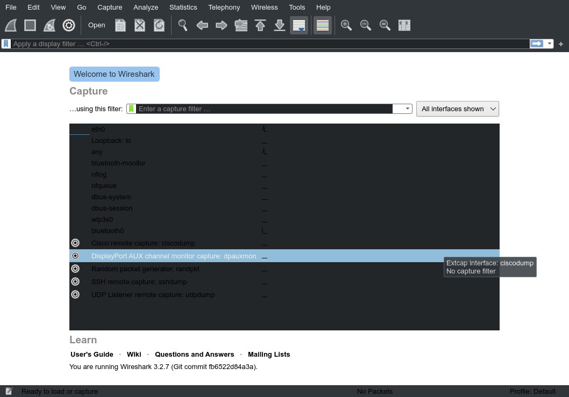Start capturing packets with shark fin icon
Viewport: 569px width, 397px height.
[x=11, y=25]
